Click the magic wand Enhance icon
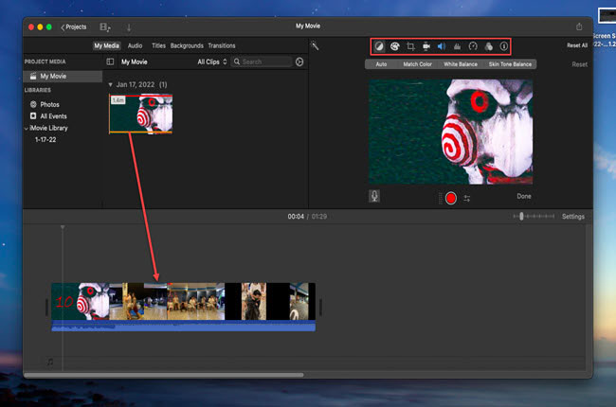The image size is (616, 407). tap(315, 45)
